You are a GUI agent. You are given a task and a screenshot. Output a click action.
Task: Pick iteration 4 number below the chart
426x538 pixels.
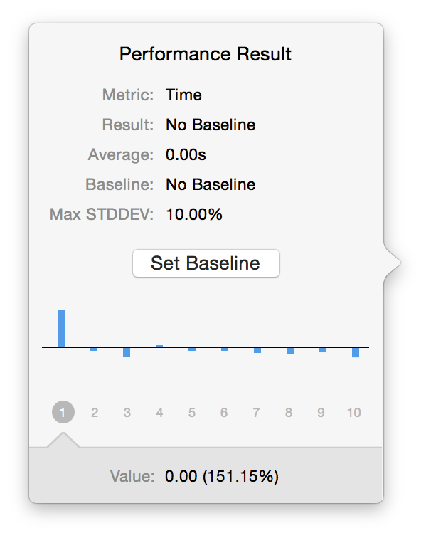point(159,412)
